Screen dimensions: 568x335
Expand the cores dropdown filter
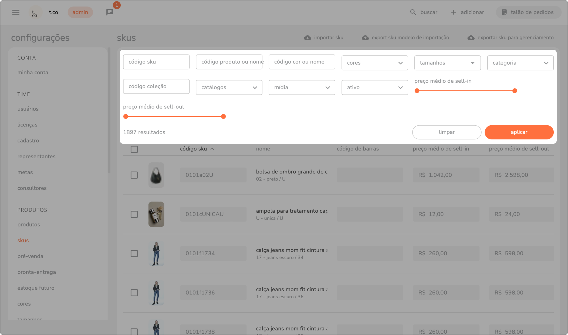(374, 63)
